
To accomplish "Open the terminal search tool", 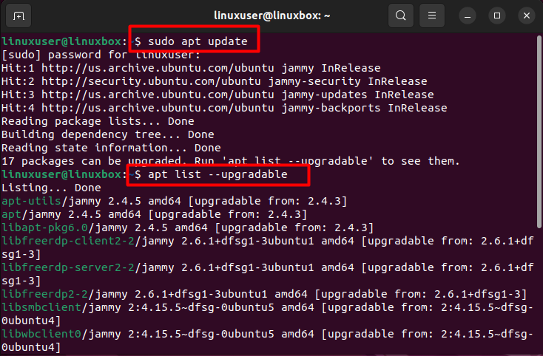I will pyautogui.click(x=401, y=16).
